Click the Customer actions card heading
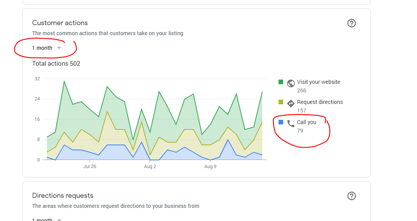 click(60, 23)
